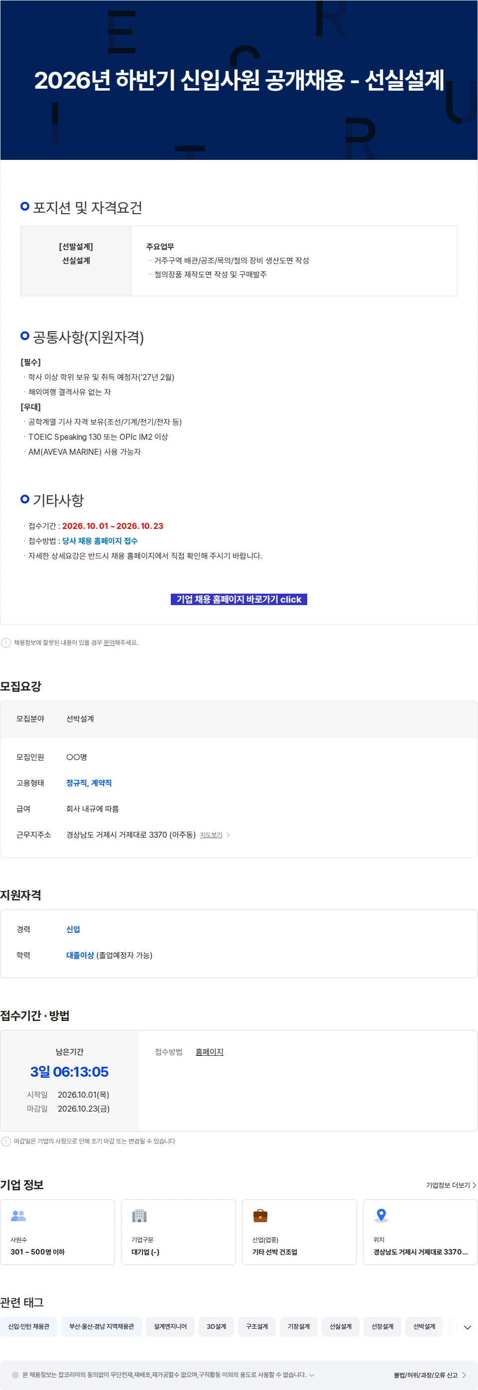Click the 산업(업종) briefcase icon
The image size is (478, 1390).
(x=260, y=1215)
